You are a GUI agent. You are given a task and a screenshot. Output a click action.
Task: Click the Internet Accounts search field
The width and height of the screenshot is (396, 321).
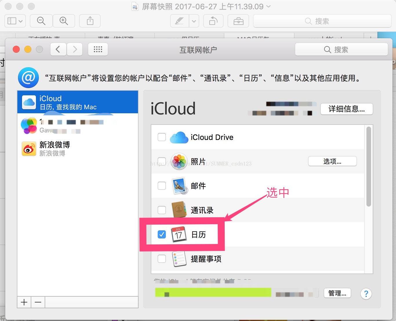(341, 49)
